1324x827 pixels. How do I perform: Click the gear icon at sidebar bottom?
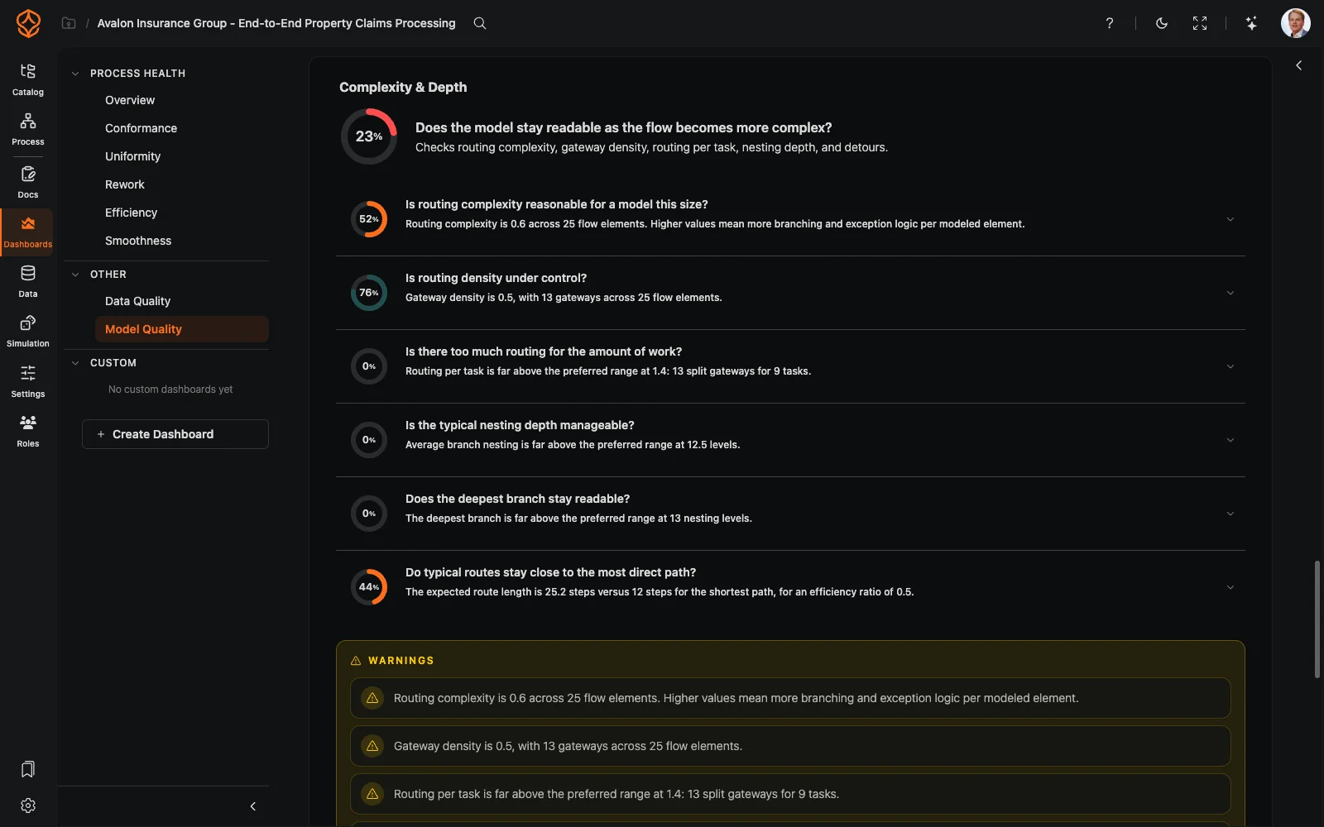click(28, 805)
